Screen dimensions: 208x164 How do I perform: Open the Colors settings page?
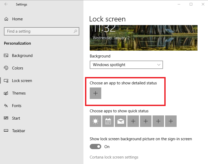pyautogui.click(x=18, y=68)
